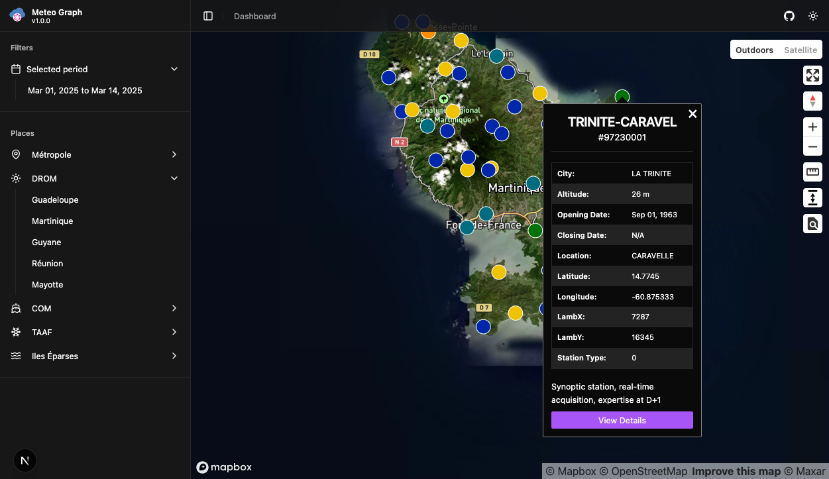Screen dimensions: 829x479
Task: Click the opening date Sep 01, 1963
Action: pyautogui.click(x=655, y=215)
